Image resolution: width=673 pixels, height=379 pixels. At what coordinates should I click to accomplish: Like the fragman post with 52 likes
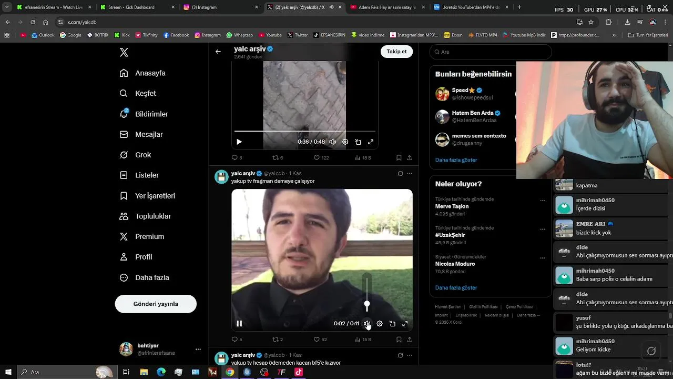pyautogui.click(x=320, y=340)
